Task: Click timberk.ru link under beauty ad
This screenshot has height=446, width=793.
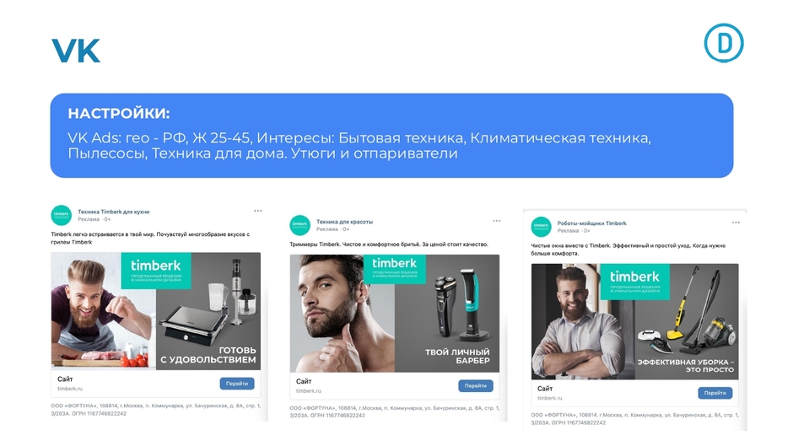Action: (309, 391)
